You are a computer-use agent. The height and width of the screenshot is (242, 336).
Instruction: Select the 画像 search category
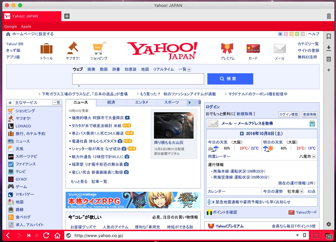tap(91, 69)
